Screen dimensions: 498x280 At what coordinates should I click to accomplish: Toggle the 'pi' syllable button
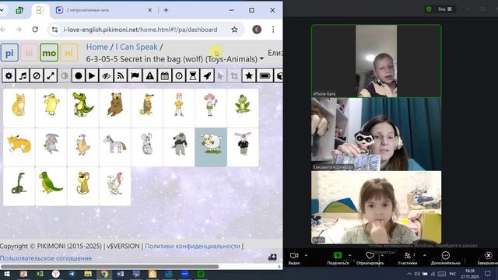coord(9,53)
